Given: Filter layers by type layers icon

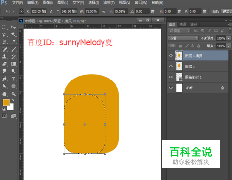Looking at the screenshot, I should pos(209,31).
